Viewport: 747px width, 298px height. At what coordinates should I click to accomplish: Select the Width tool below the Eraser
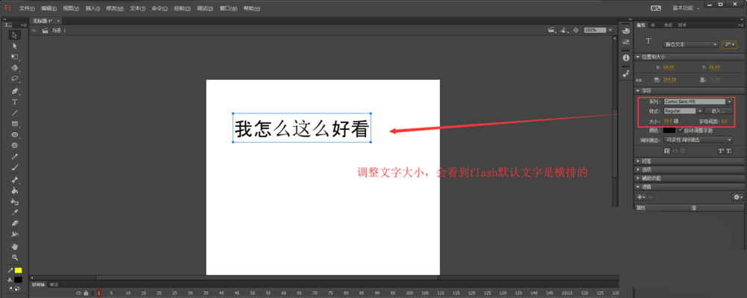click(15, 235)
